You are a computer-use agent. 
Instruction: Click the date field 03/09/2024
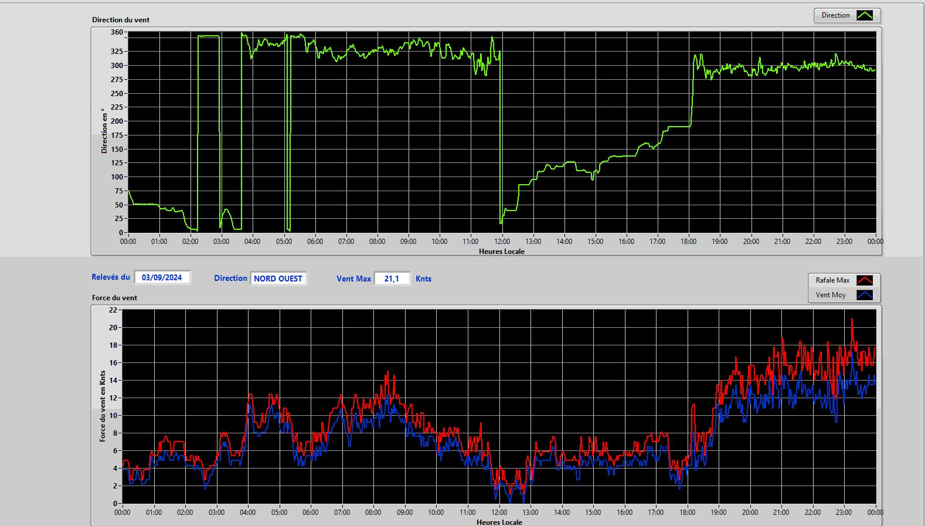click(x=162, y=277)
